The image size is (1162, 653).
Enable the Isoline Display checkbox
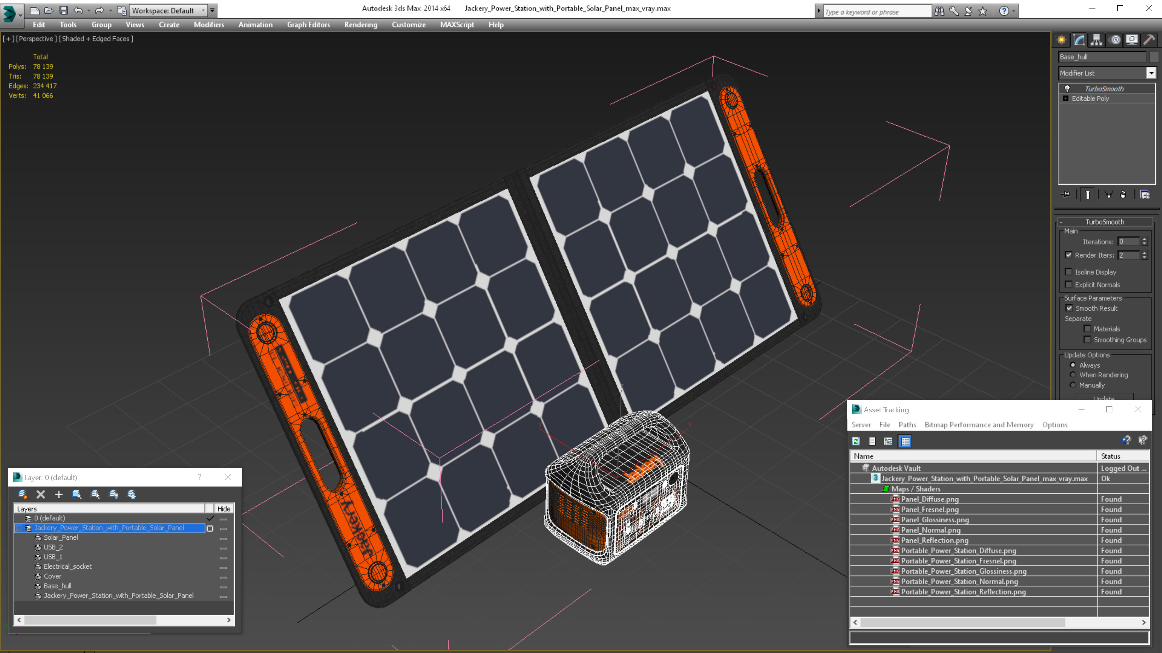click(1069, 272)
